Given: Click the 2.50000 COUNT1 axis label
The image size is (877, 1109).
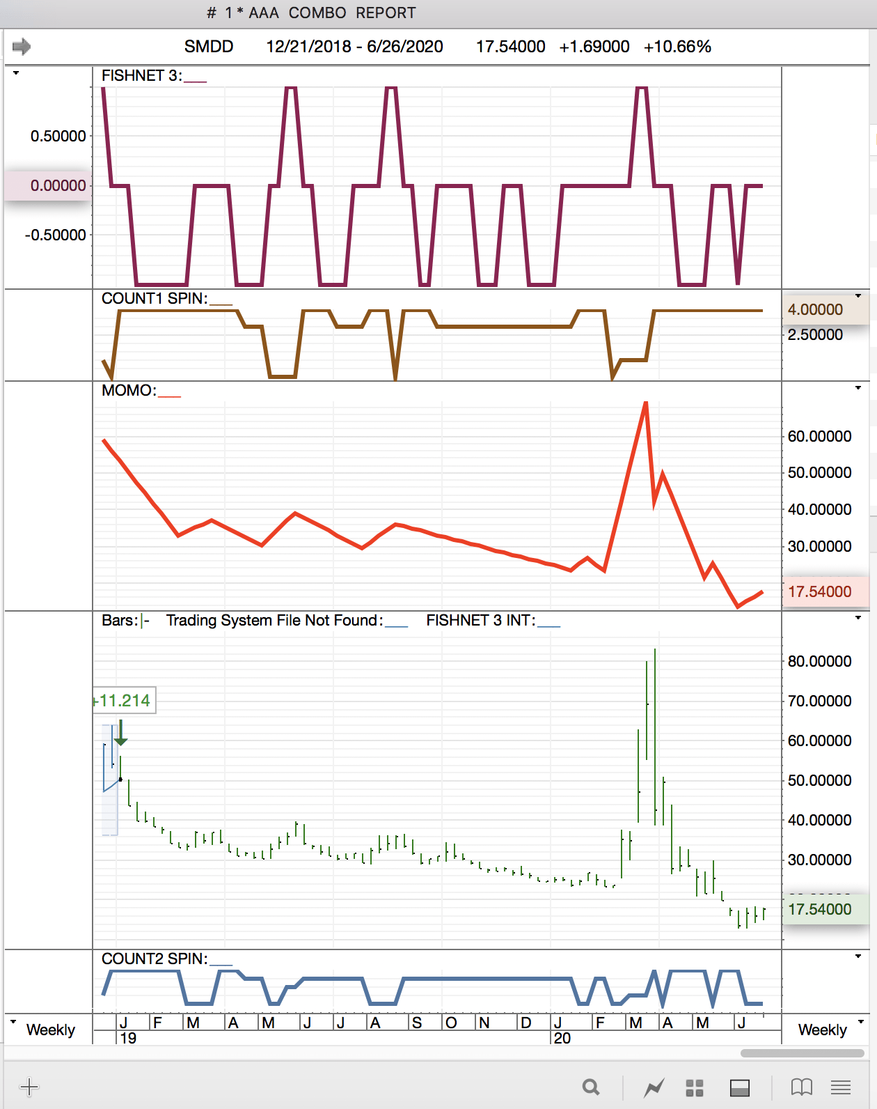Looking at the screenshot, I should [x=815, y=334].
